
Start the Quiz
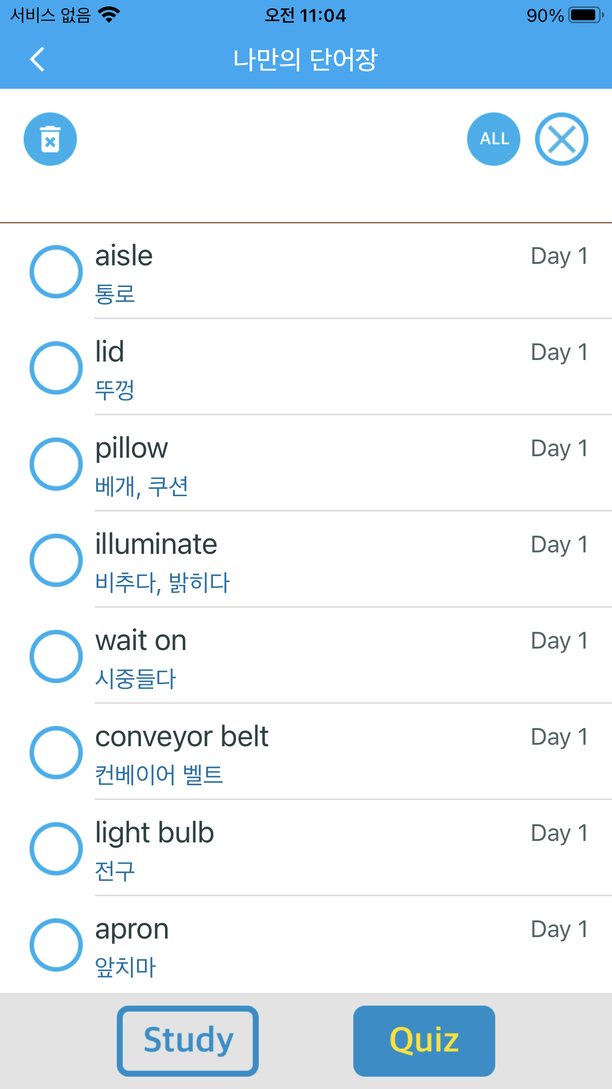coord(424,1041)
